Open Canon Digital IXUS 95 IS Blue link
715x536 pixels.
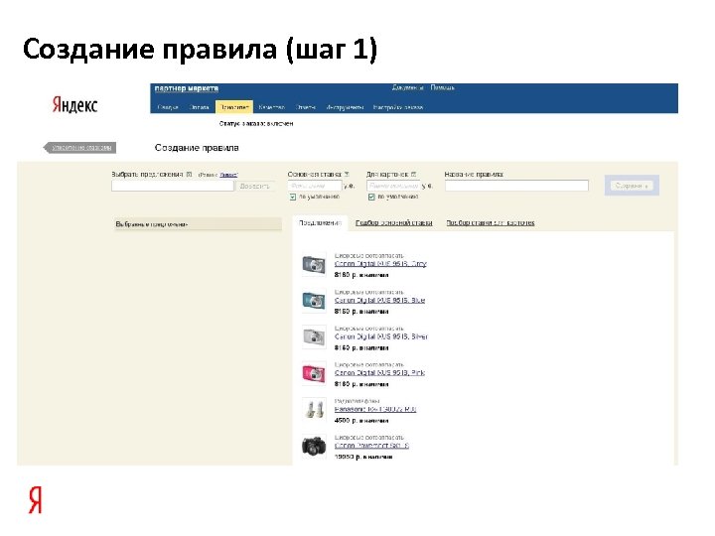379,301
